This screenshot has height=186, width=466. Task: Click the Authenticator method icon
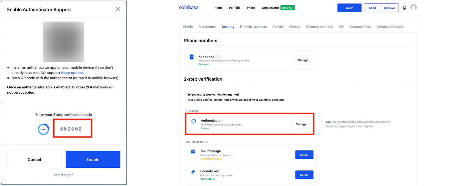194,121
